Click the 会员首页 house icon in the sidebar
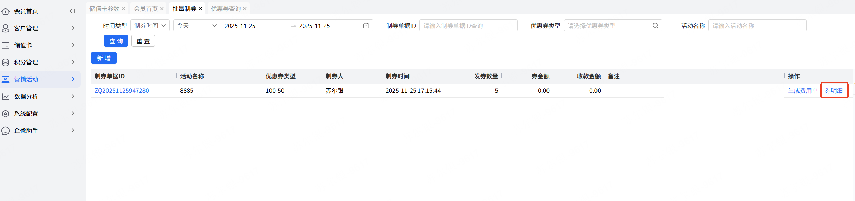Viewport: 855px width, 201px height. click(5, 11)
